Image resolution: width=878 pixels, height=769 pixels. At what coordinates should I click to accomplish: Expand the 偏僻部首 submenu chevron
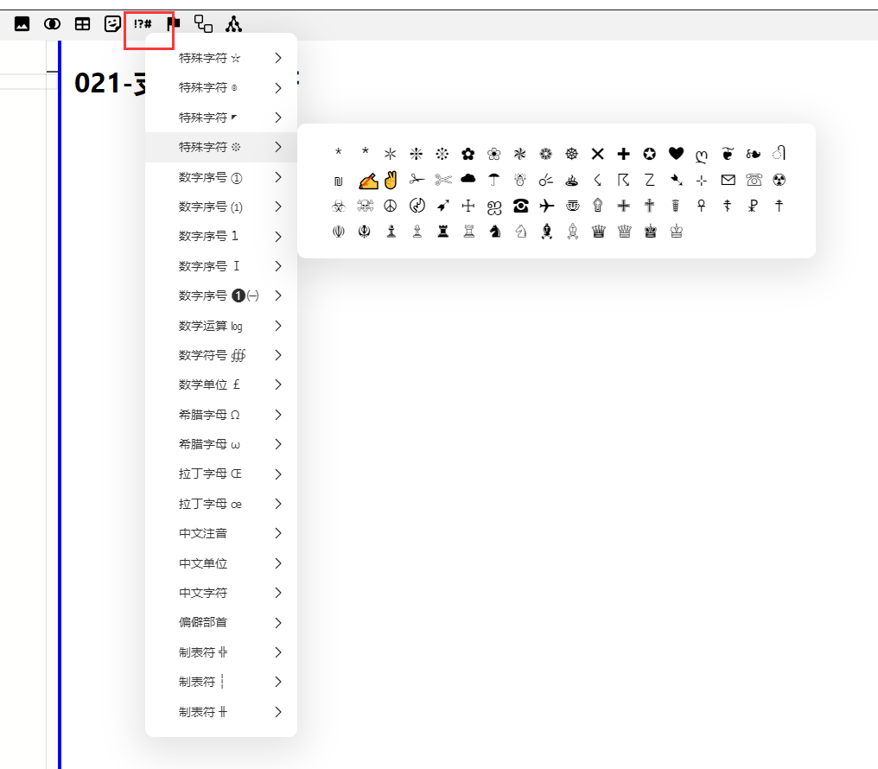[278, 622]
